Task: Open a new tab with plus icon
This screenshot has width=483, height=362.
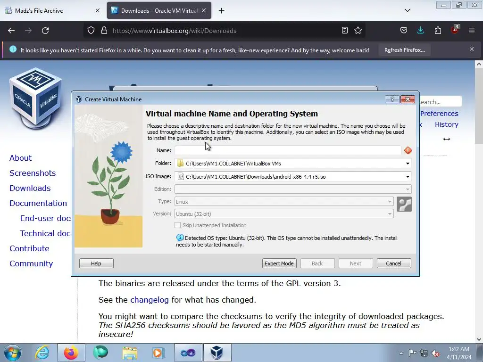Action: pos(222,11)
